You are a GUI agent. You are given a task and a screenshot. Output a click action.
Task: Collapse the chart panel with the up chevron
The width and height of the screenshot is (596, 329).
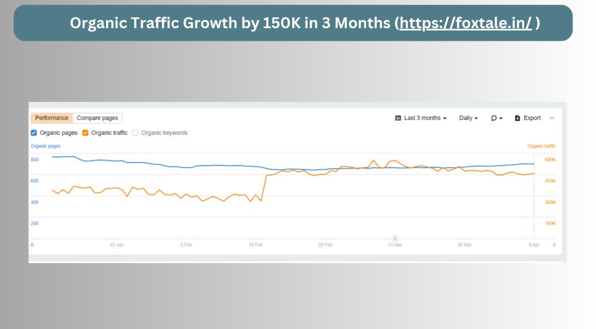click(x=552, y=118)
